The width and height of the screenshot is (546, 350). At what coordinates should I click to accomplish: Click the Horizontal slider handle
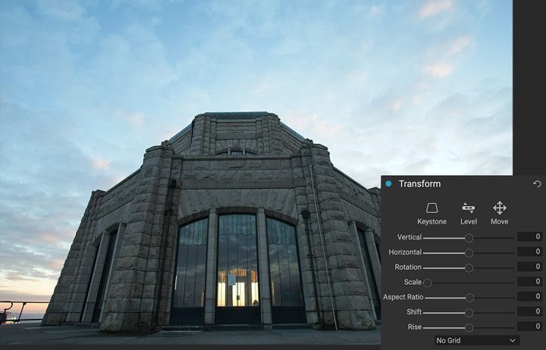pyautogui.click(x=469, y=253)
